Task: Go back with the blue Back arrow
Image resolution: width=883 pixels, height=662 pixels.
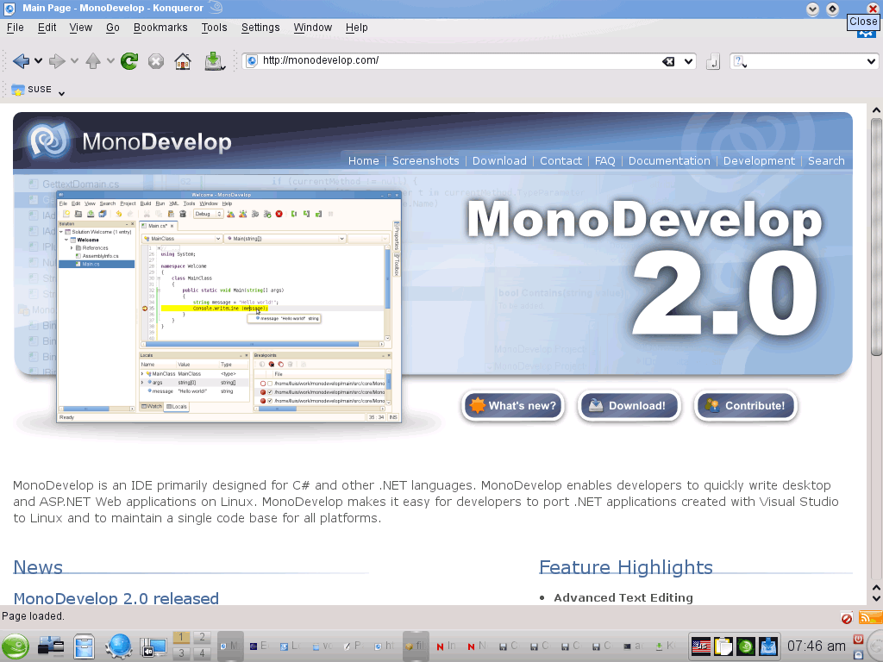Action: pyautogui.click(x=21, y=61)
